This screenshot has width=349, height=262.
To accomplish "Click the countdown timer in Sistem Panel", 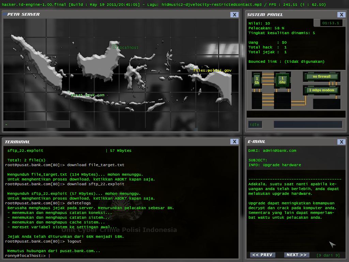I will 330,23.
